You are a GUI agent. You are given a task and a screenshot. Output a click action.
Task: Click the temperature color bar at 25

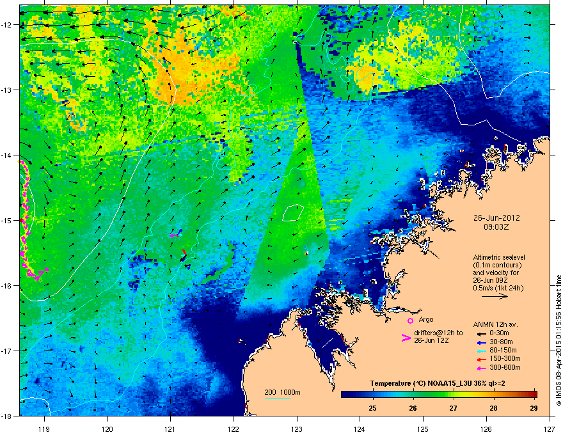tap(373, 395)
